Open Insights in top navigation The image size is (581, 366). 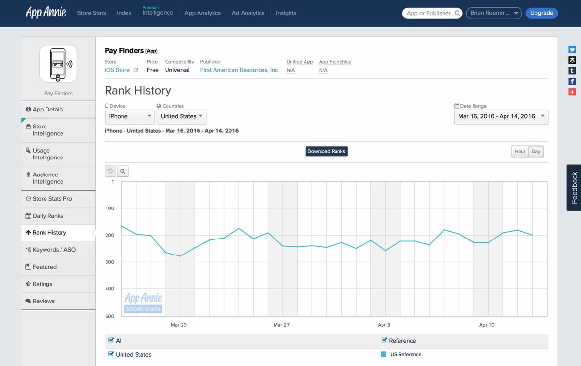click(286, 13)
